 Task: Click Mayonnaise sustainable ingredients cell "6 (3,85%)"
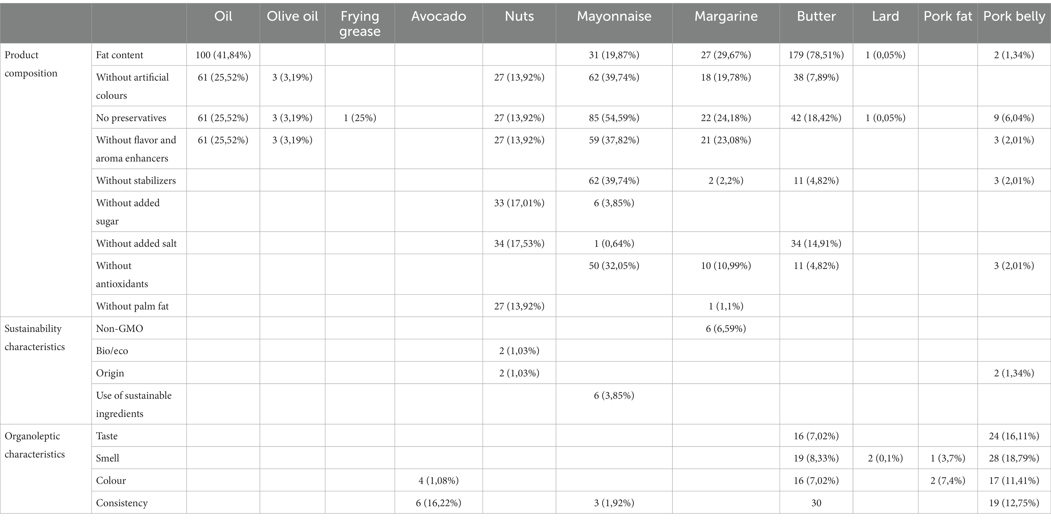(614, 396)
